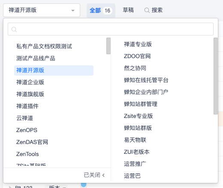Image resolution: width=223 pixels, height=188 pixels.
Task: Open the 禅道开源版 product dropdown arrow
Action: pos(73,10)
